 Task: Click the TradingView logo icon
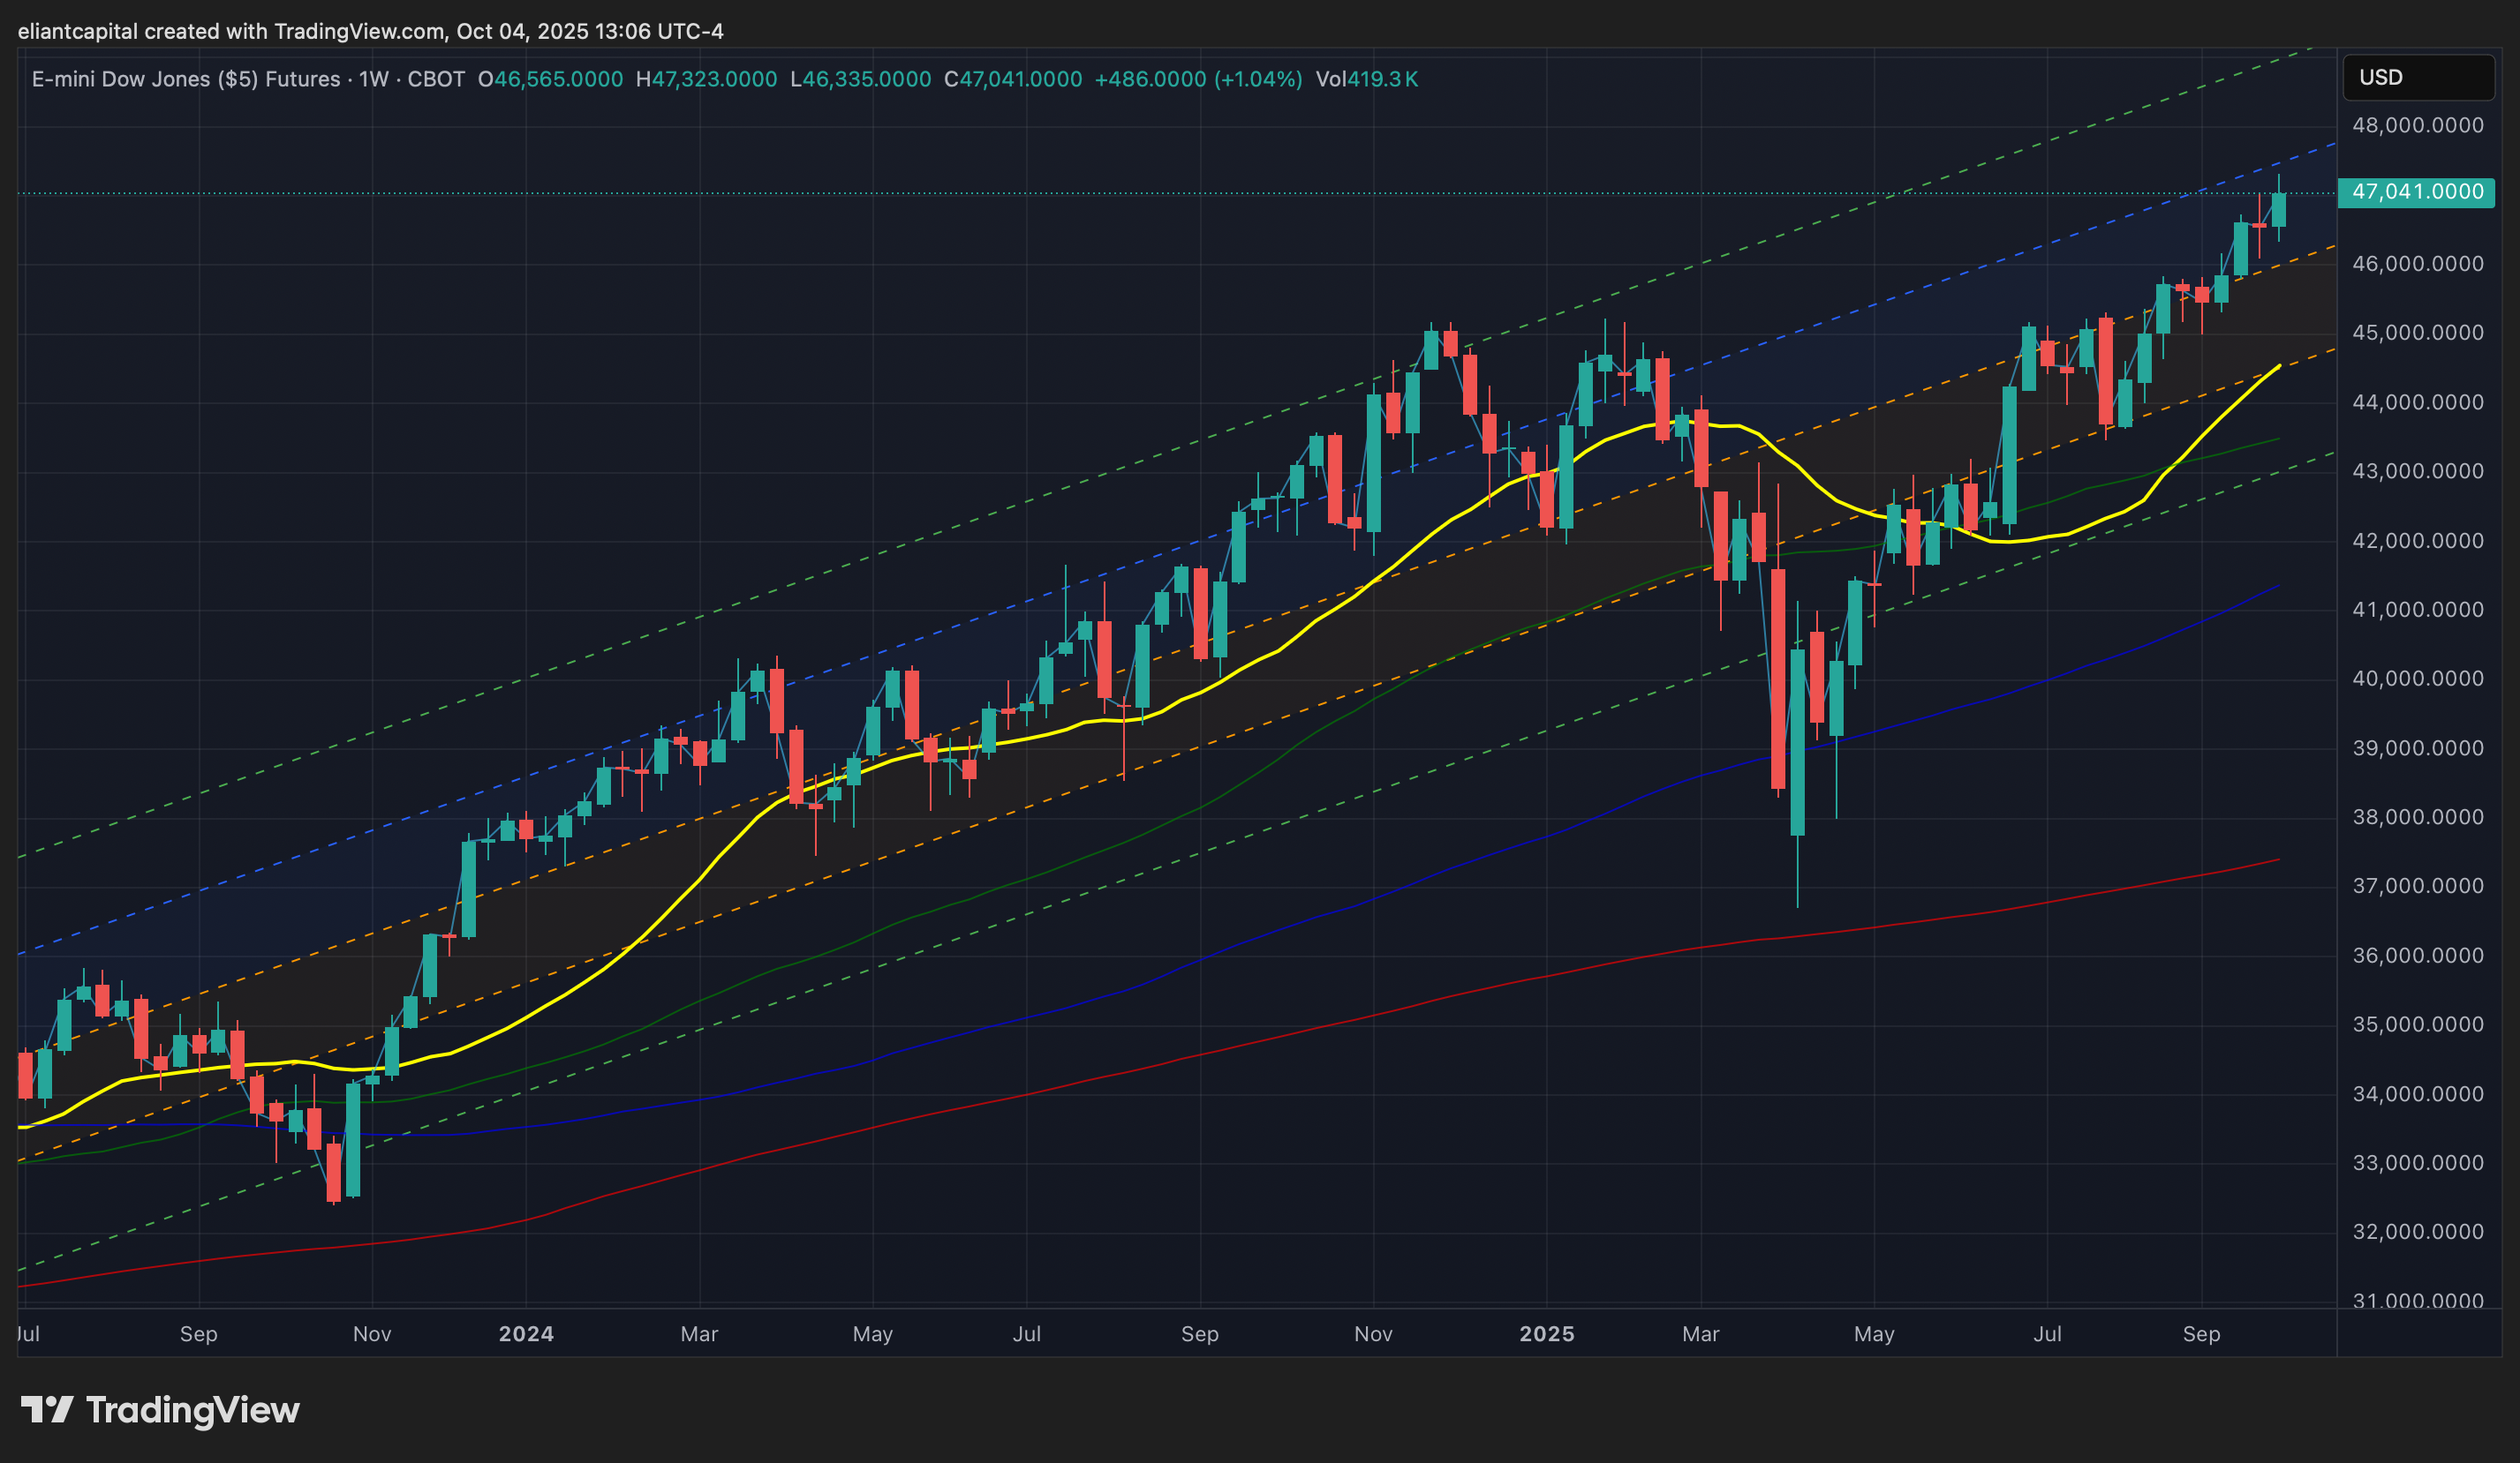coord(46,1410)
